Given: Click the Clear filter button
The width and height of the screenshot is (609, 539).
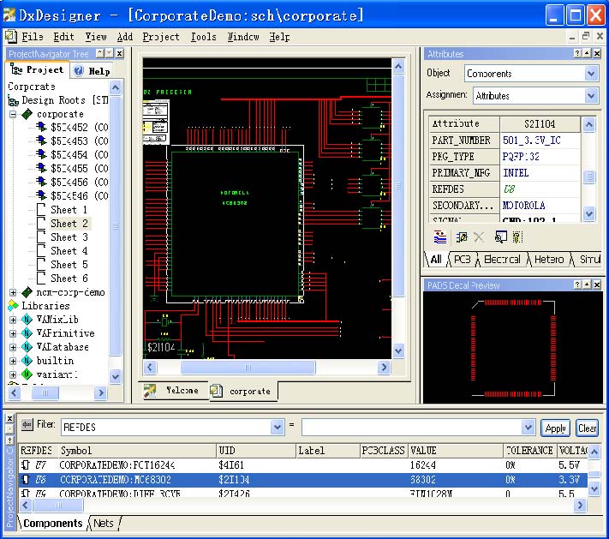Looking at the screenshot, I should pyautogui.click(x=587, y=428).
